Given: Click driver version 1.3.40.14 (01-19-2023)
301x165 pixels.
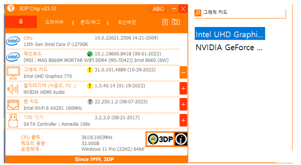Looking at the screenshot, I should 120,86.
